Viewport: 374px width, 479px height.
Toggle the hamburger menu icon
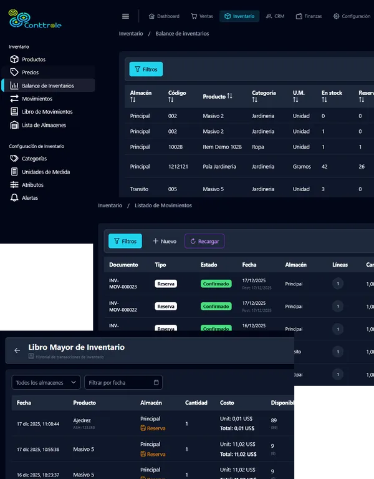(125, 16)
